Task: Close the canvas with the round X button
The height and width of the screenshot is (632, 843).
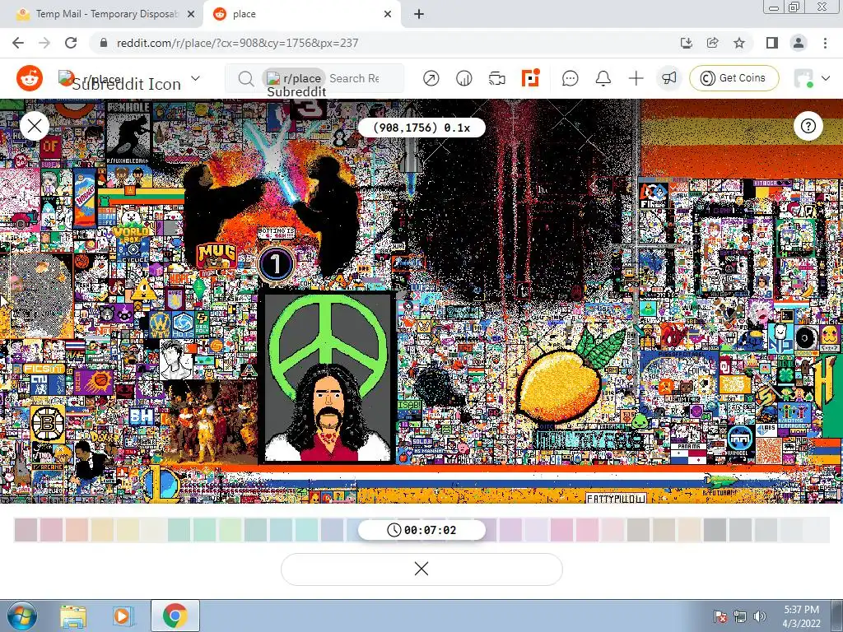Action: (x=35, y=126)
